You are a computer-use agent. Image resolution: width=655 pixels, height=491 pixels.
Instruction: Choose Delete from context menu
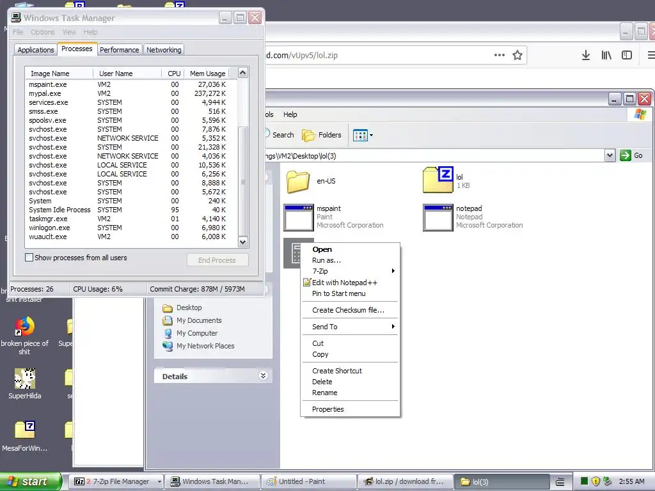click(x=349, y=382)
